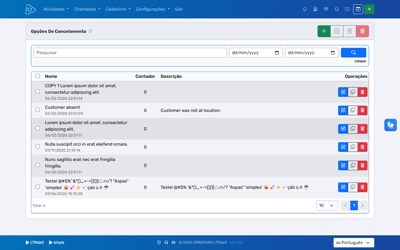Open the headset support icon in top bar

[x=337, y=9]
